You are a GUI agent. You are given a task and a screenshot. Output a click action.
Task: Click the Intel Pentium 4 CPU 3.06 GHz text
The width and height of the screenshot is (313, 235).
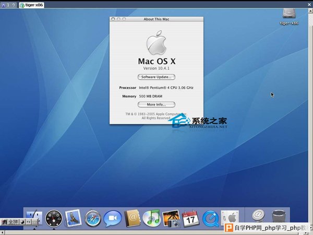point(166,88)
